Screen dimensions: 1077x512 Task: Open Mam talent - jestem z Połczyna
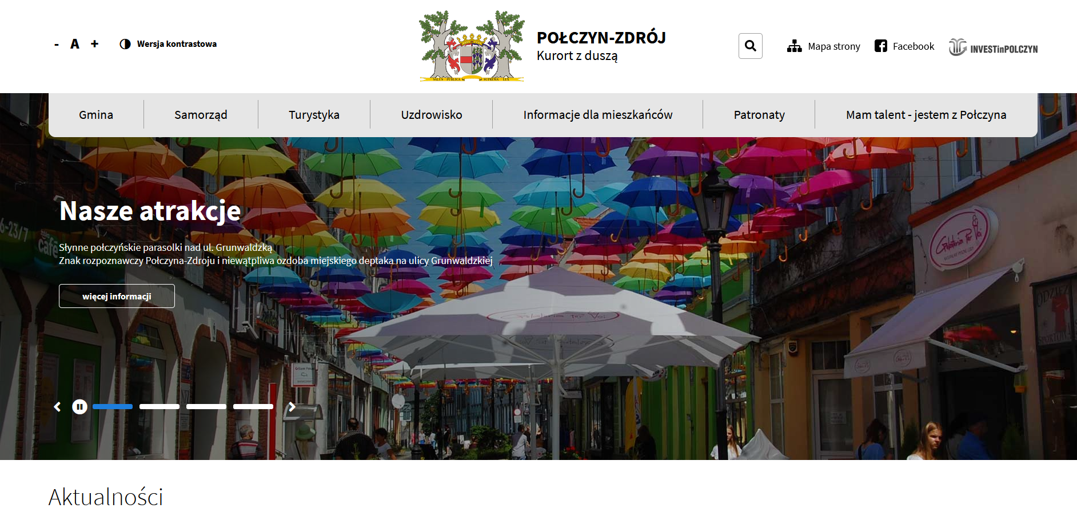tap(926, 115)
